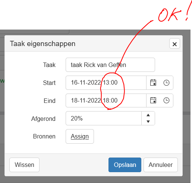Open the Eind time clock picker
Image resolution: width=192 pixels, height=183 pixels.
coord(166,100)
